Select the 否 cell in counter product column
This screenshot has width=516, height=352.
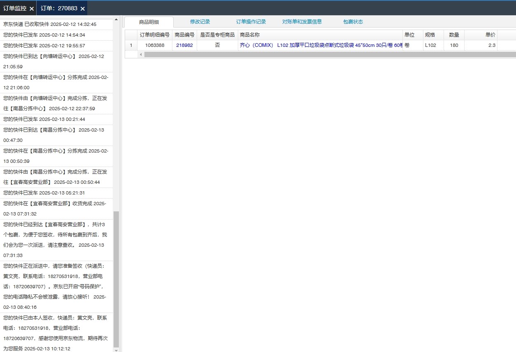217,45
